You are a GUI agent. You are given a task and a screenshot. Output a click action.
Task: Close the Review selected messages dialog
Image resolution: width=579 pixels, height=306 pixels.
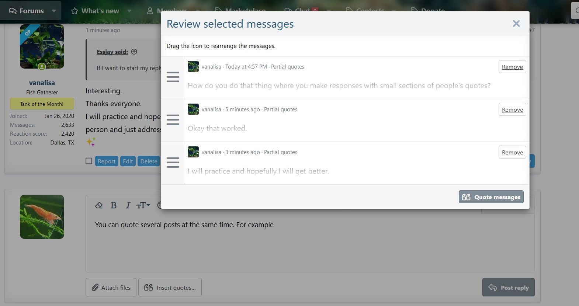click(x=516, y=24)
